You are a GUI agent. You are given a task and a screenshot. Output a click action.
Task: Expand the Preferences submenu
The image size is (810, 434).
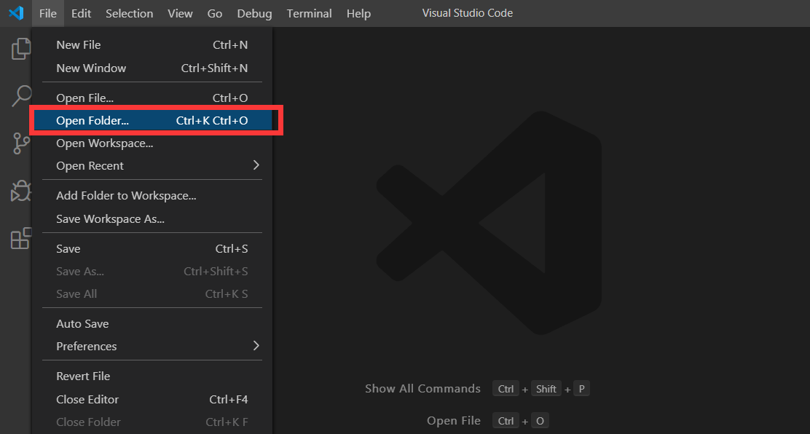tap(152, 346)
